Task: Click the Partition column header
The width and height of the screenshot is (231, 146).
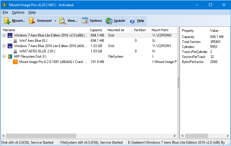Action: point(141,30)
